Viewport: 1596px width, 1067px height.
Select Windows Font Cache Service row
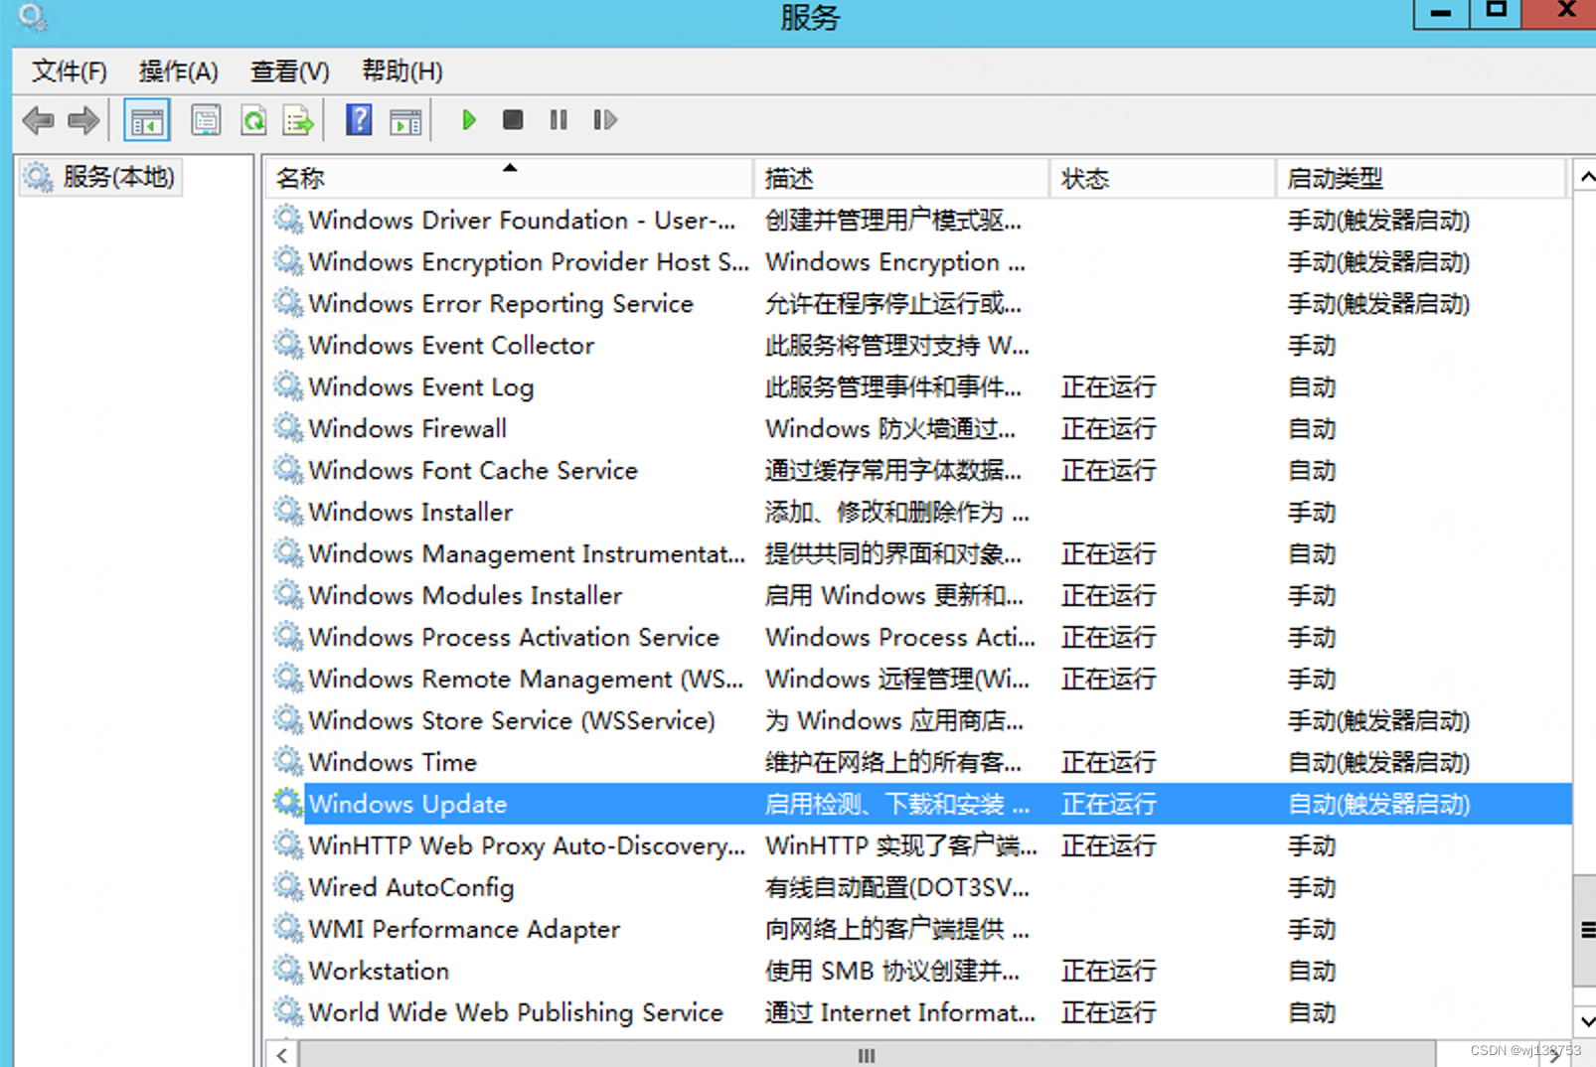(920, 471)
